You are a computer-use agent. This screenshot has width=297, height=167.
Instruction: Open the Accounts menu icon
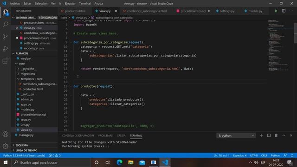[6, 134]
